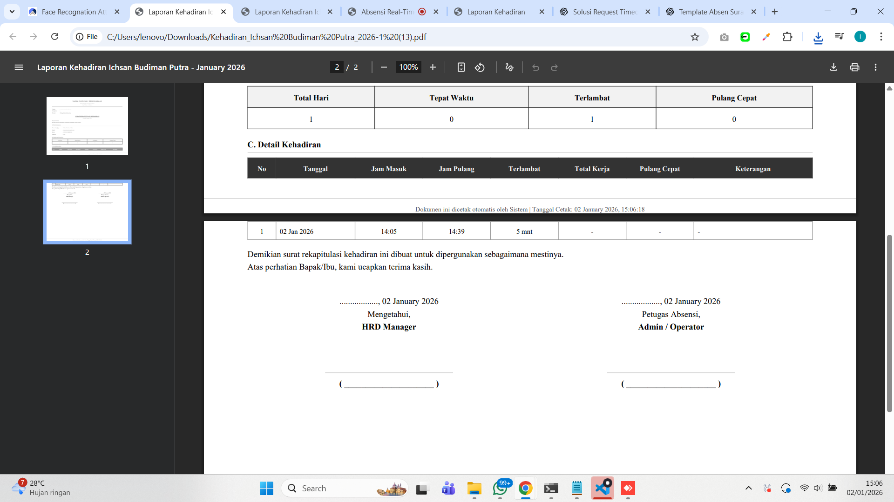Viewport: 894px width, 502px height.
Task: Click the zoom percentage field
Action: click(408, 67)
